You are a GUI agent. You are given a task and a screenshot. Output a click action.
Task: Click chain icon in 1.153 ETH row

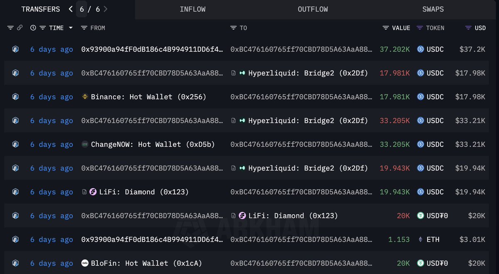point(15,240)
